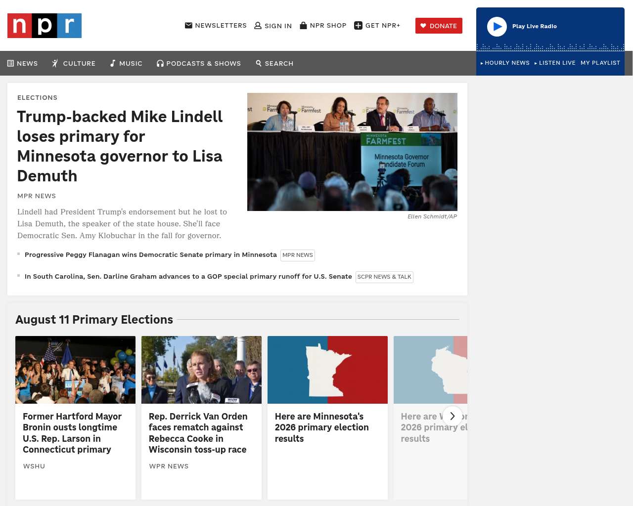
Task: Open the Minnesota state map thumbnail
Action: pos(327,370)
